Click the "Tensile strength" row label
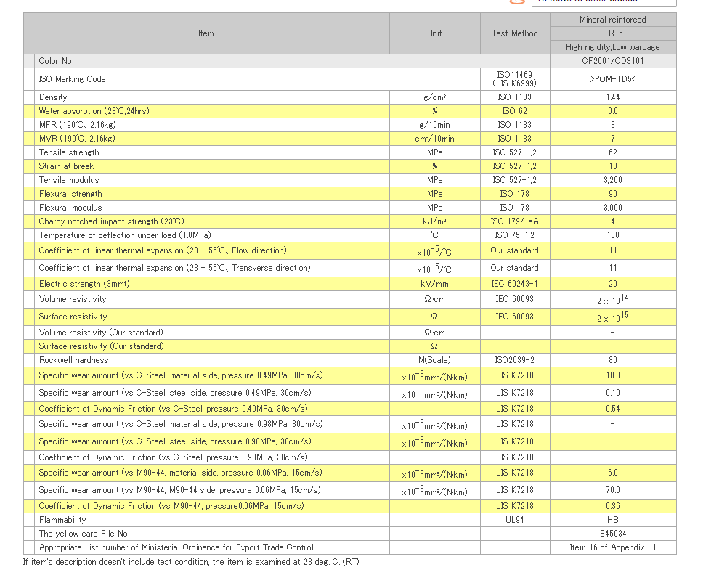 (x=69, y=152)
